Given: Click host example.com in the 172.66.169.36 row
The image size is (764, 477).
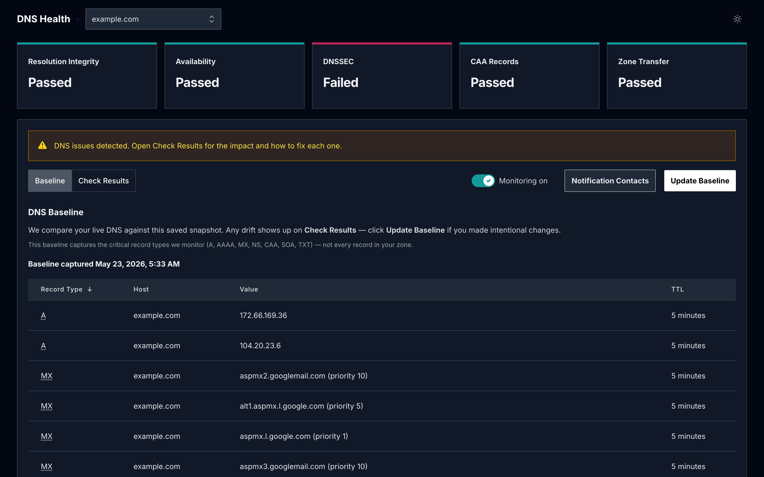Looking at the screenshot, I should 157,315.
